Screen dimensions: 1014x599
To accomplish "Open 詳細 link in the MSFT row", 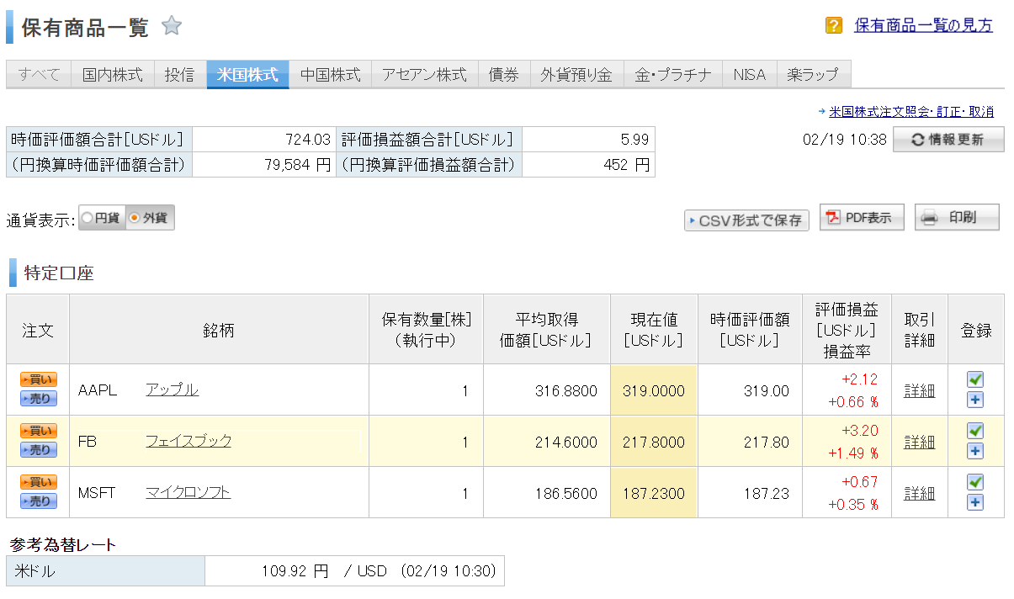I will (919, 493).
